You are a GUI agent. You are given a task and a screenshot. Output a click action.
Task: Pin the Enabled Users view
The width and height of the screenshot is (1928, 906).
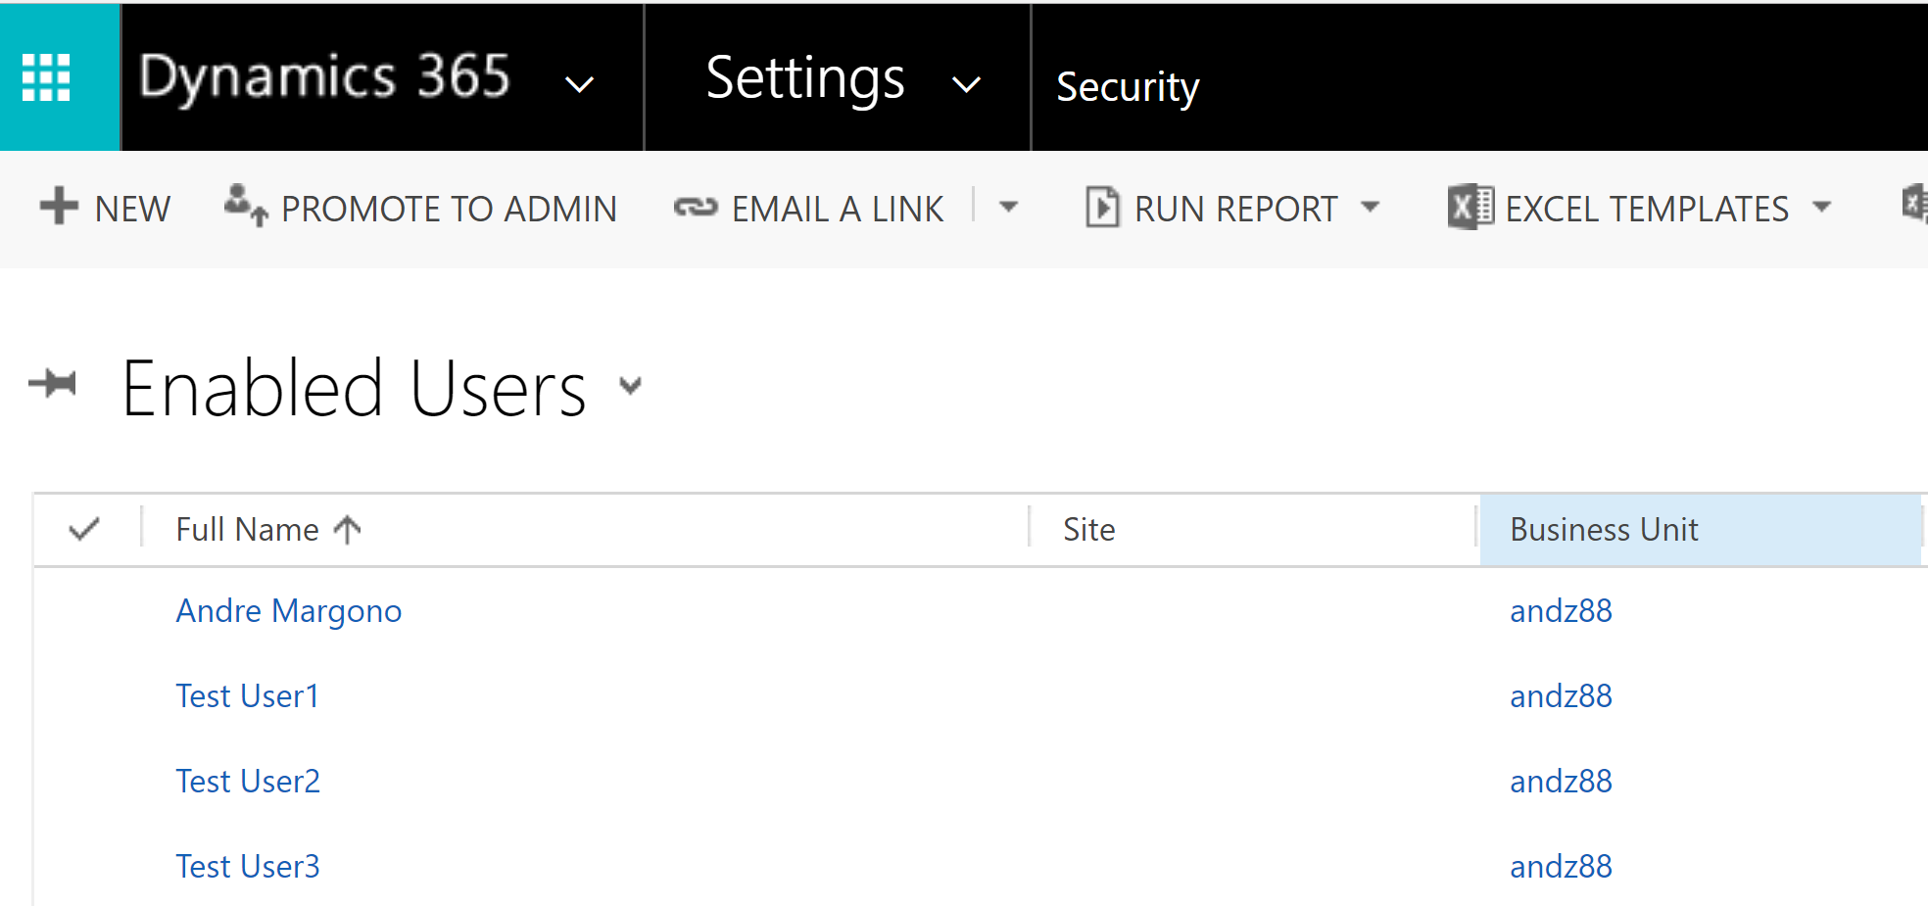coord(53,383)
